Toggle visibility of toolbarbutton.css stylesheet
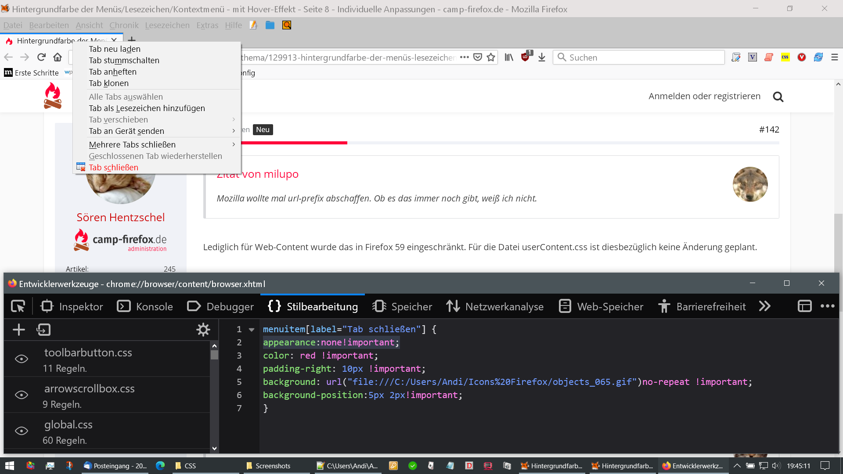The image size is (843, 474). click(22, 359)
